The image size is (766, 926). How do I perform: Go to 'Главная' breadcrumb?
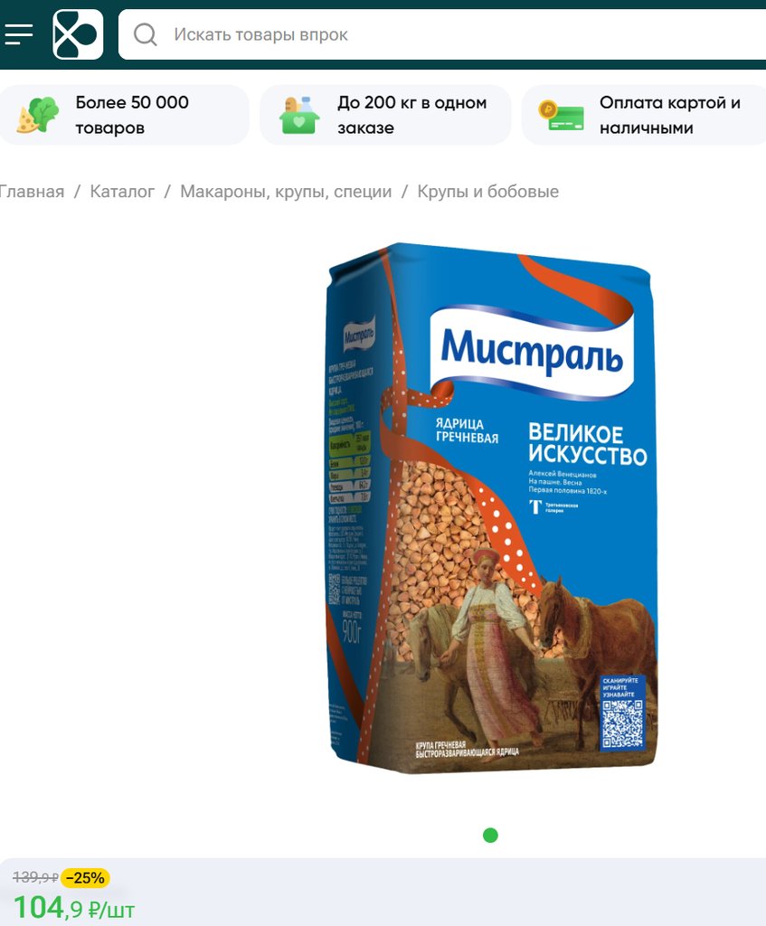(x=32, y=192)
